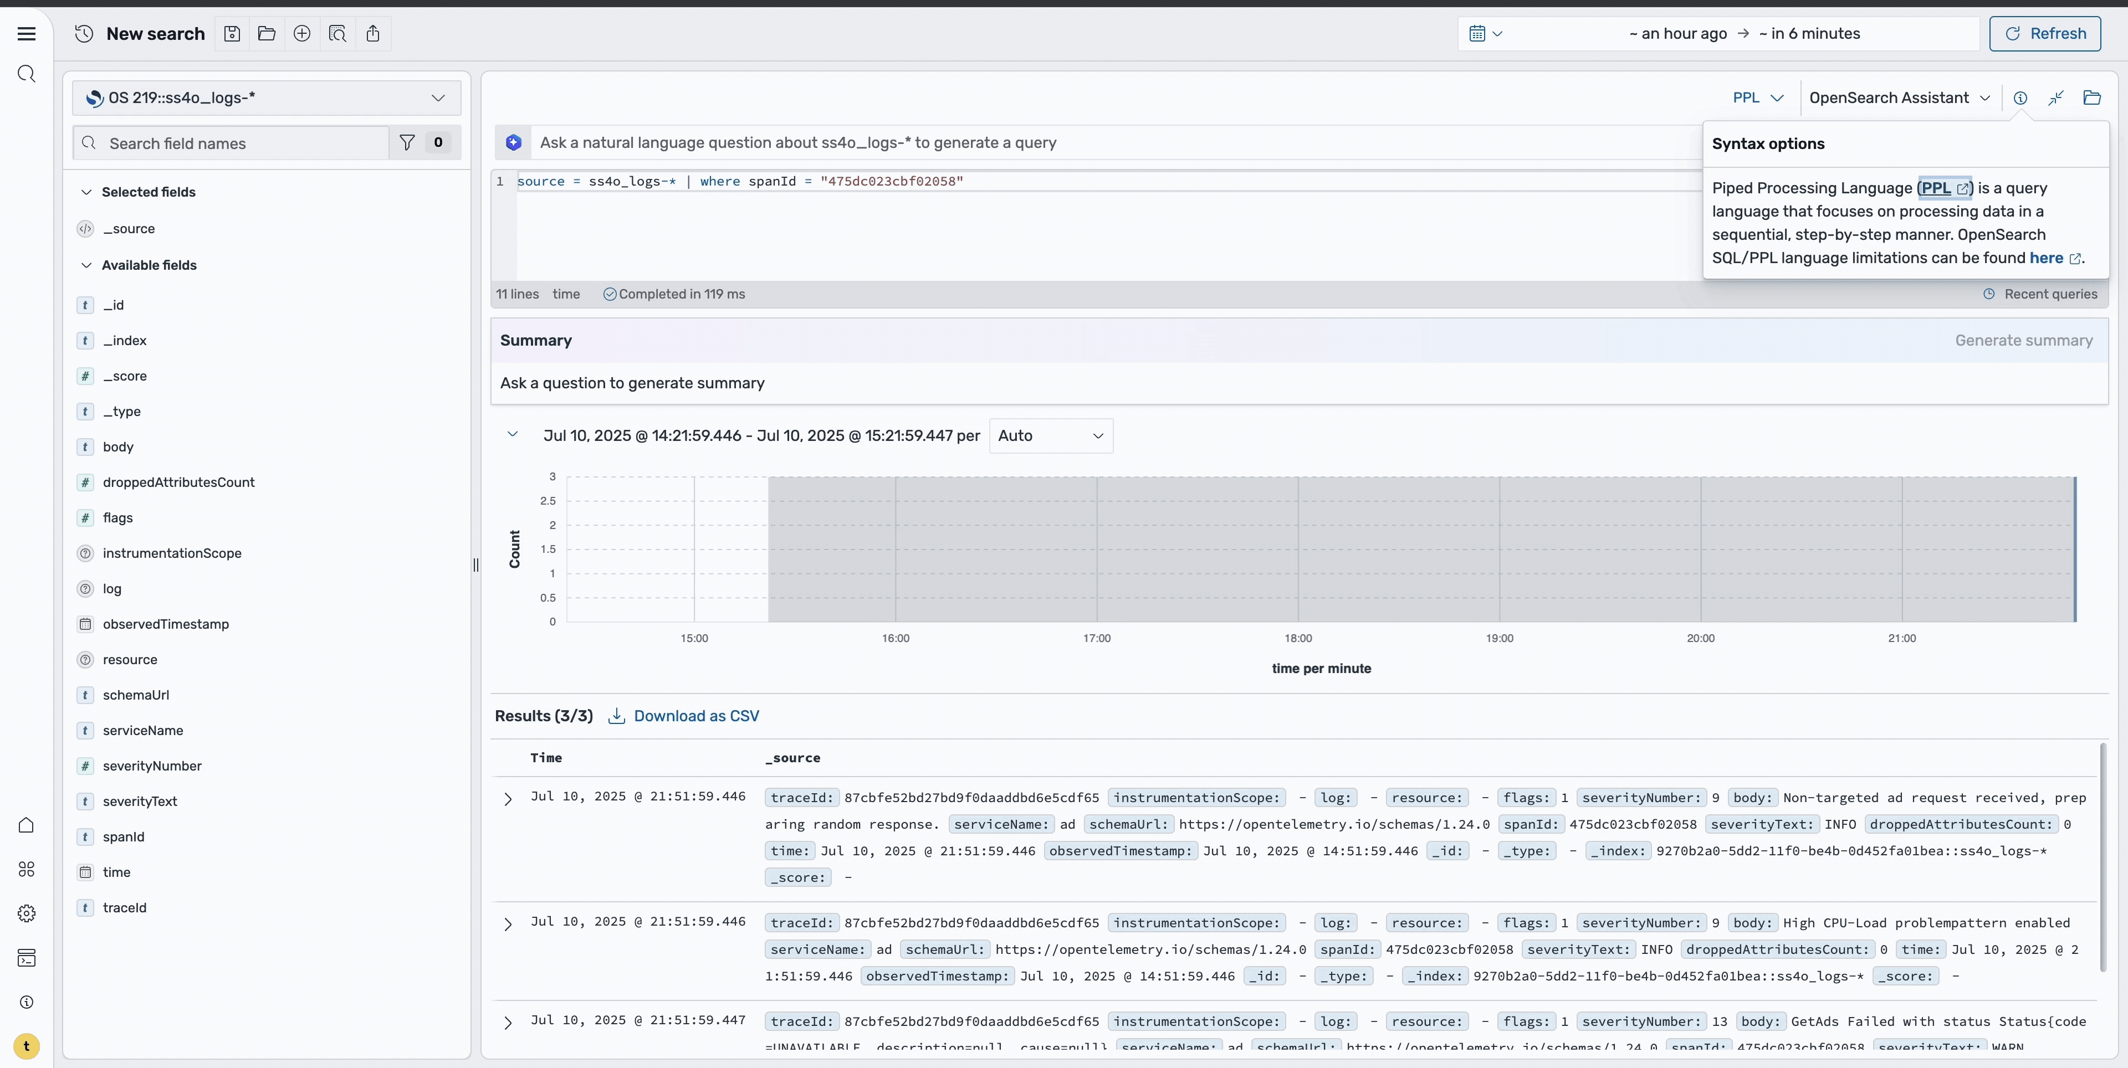Image resolution: width=2128 pixels, height=1068 pixels.
Task: Collapse the Selected fields section
Action: pos(86,192)
